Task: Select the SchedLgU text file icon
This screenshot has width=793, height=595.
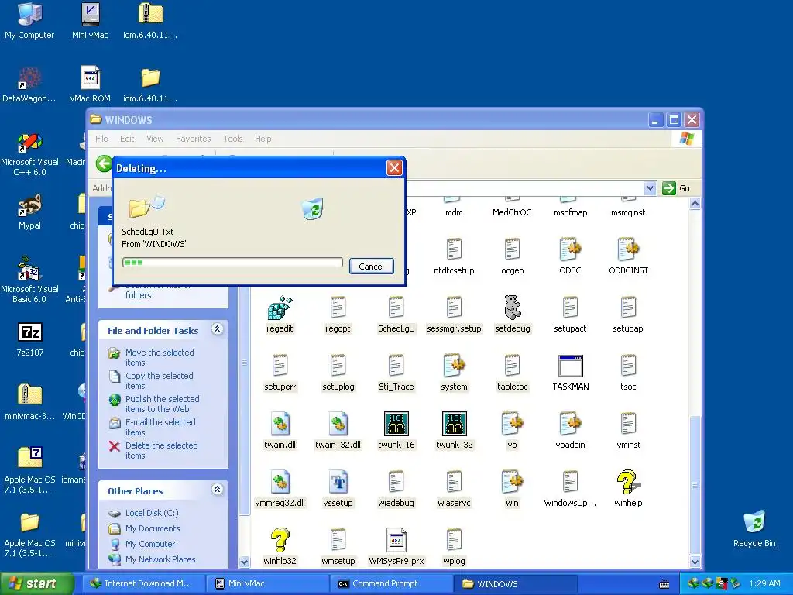Action: point(396,308)
